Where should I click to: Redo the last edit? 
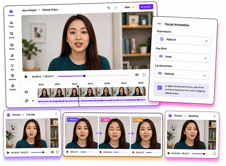click(115, 7)
